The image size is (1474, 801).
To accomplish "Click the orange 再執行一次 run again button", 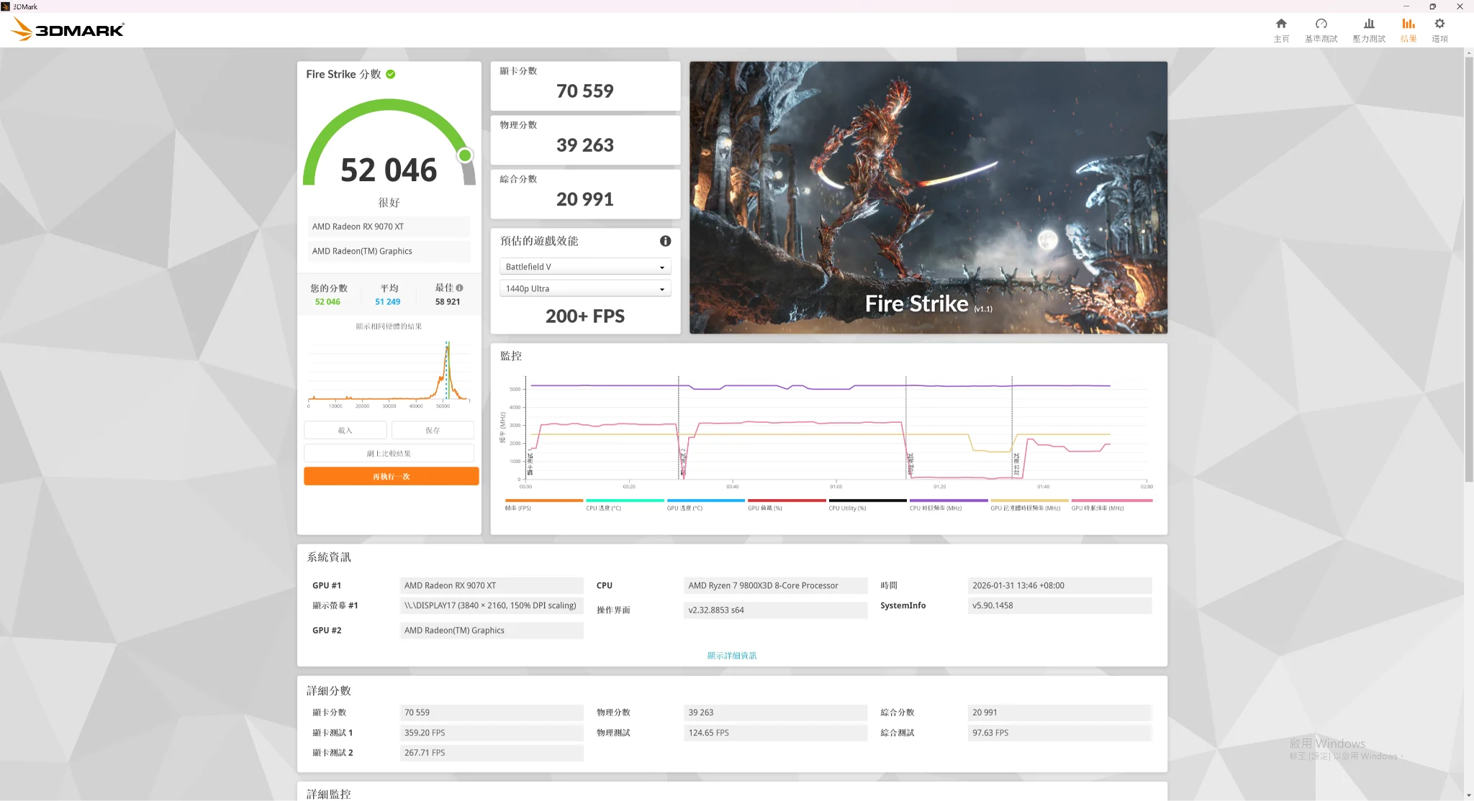I will pyautogui.click(x=391, y=476).
